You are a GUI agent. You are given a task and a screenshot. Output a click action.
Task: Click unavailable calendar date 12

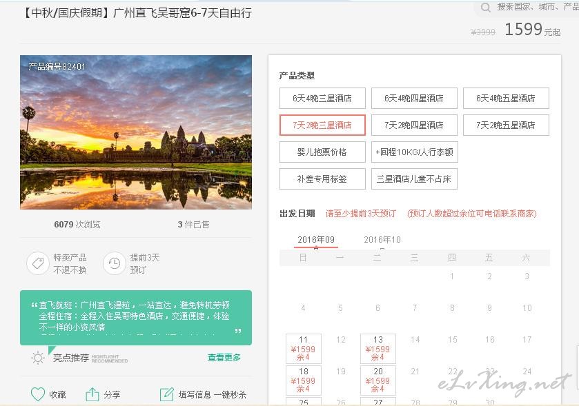pos(340,340)
